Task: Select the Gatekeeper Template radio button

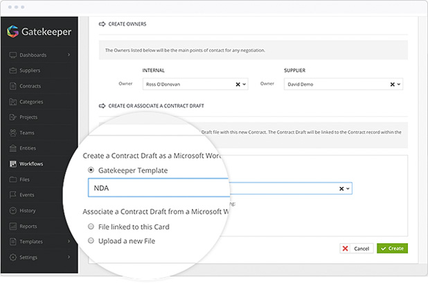Action: pyautogui.click(x=92, y=170)
